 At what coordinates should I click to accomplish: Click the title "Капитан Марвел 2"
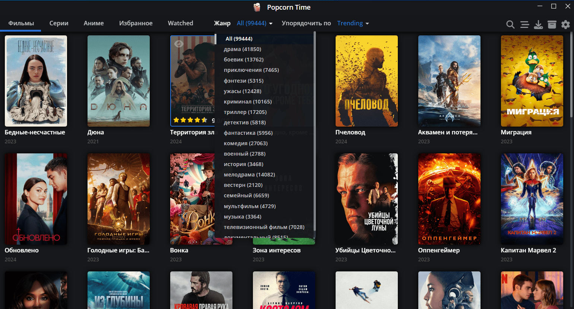(528, 250)
